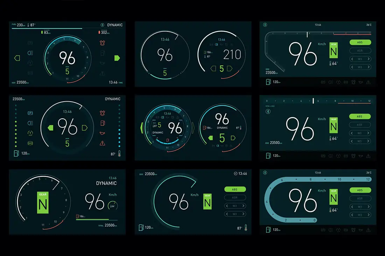Click right chevron of second W3 selector, bottom-right dashboard

[369, 215]
